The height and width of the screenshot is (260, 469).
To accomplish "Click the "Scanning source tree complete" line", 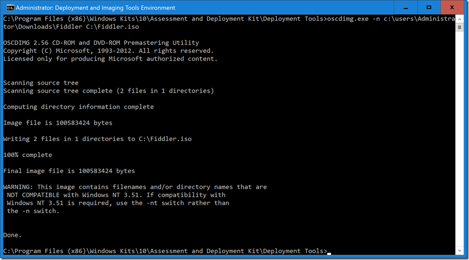I will pos(109,91).
